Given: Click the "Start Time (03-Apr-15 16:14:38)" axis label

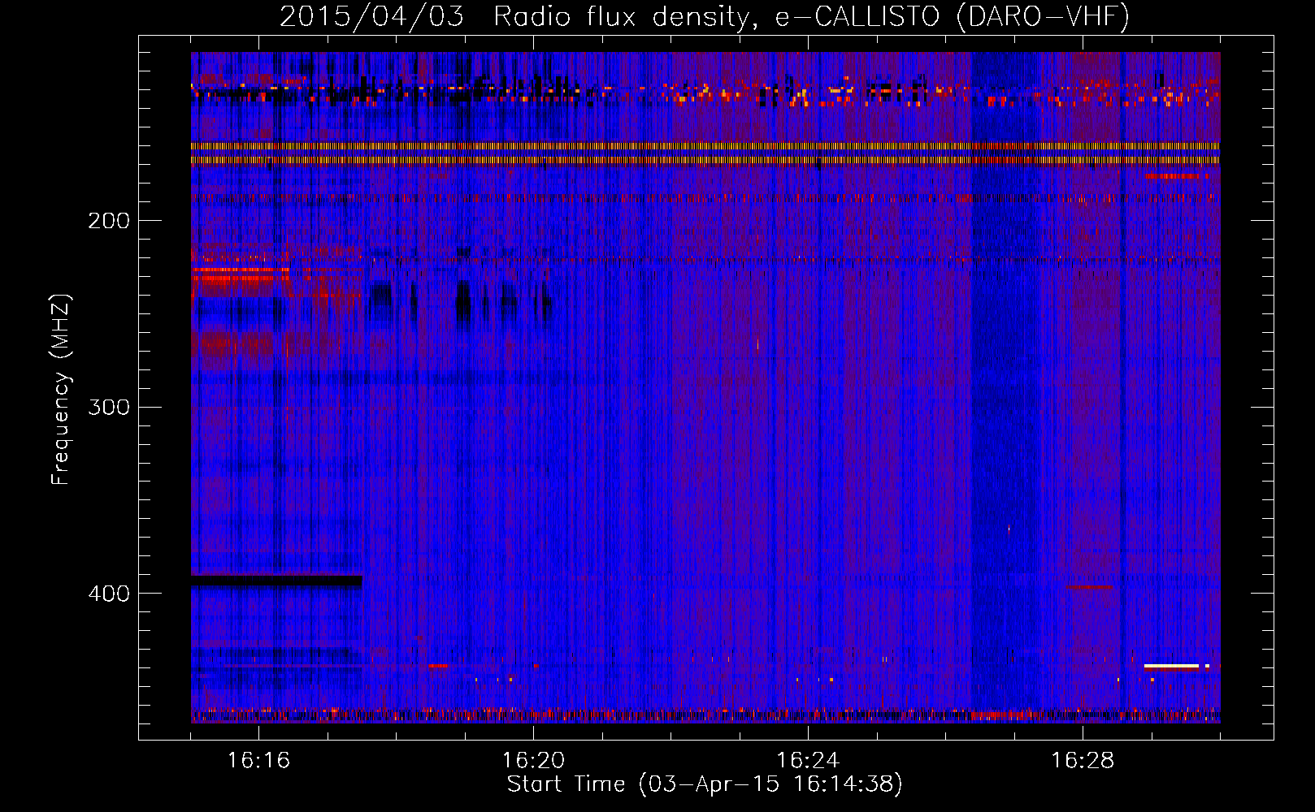Looking at the screenshot, I should (x=705, y=784).
